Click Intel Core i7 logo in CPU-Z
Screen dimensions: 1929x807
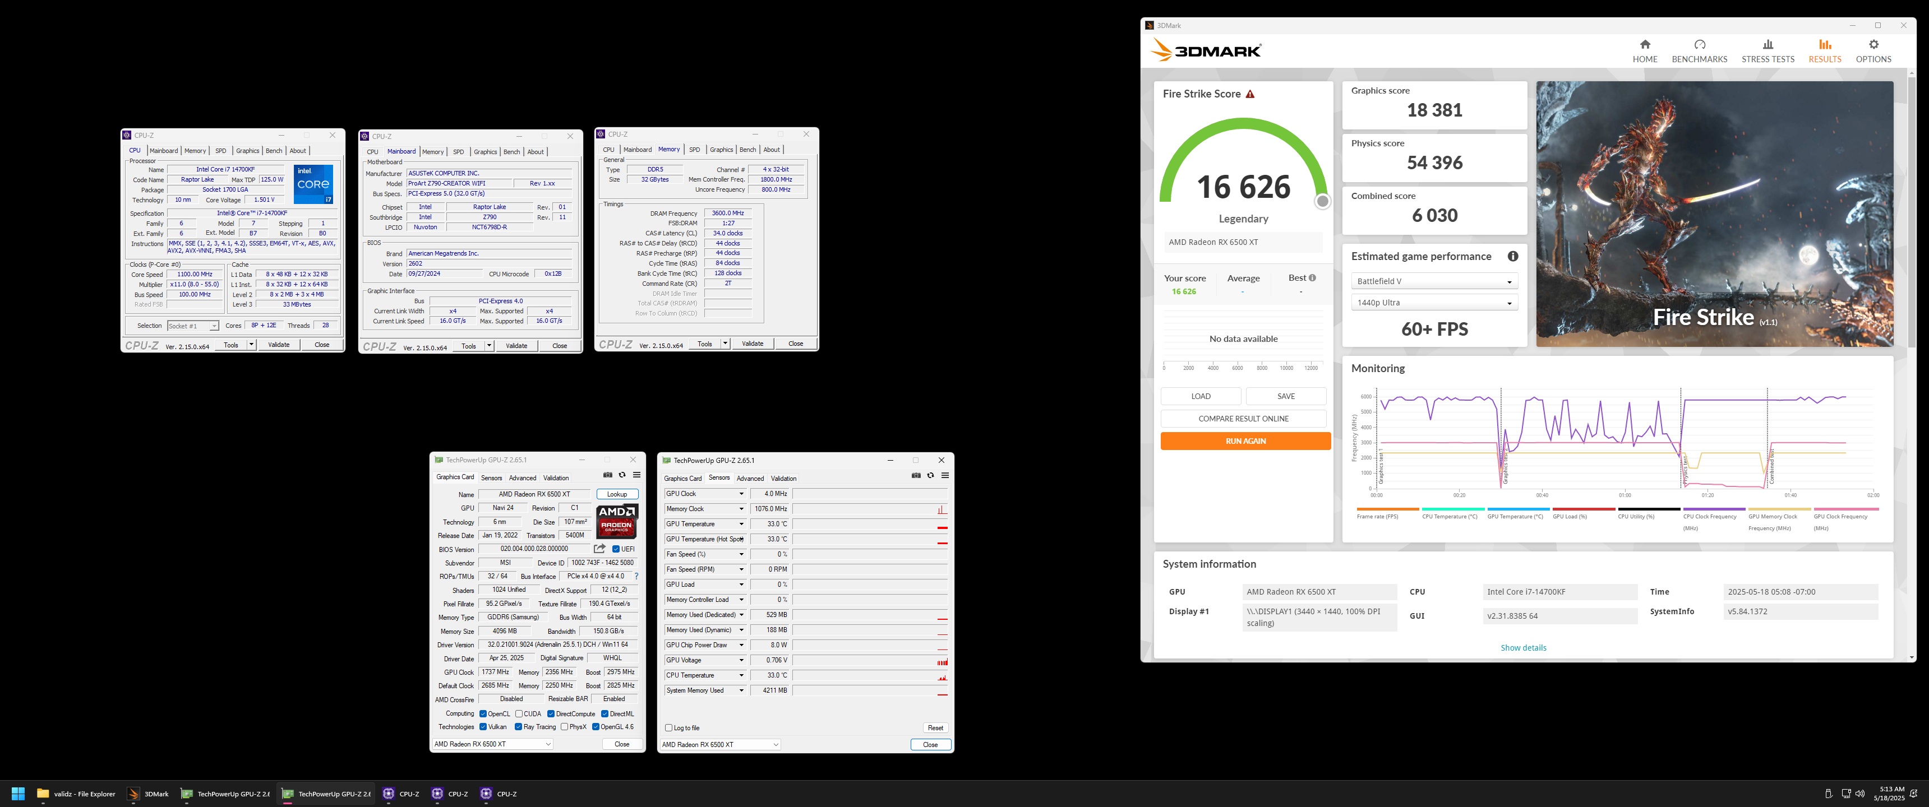pyautogui.click(x=313, y=184)
